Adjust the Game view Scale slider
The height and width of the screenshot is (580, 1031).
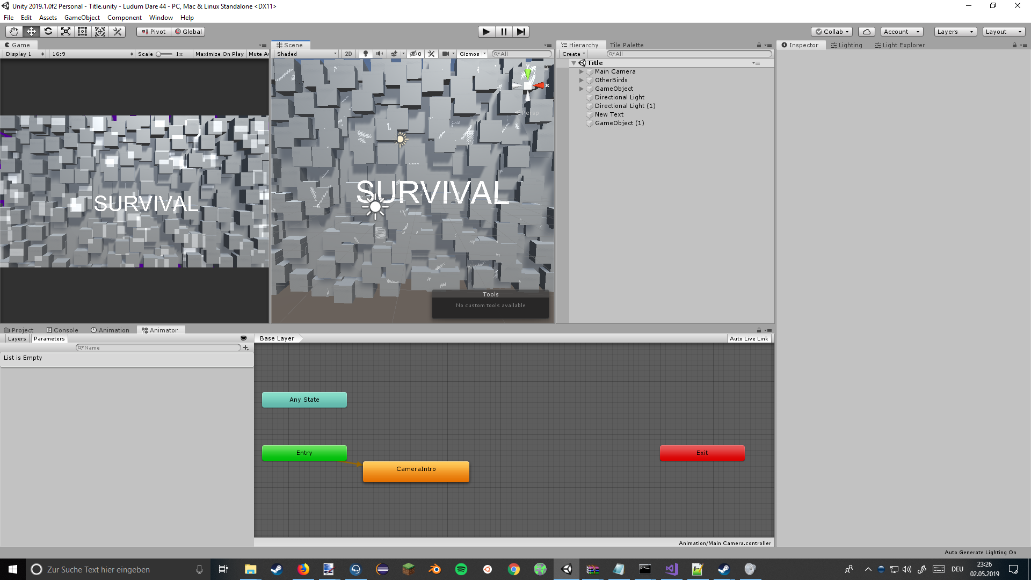[x=164, y=54]
